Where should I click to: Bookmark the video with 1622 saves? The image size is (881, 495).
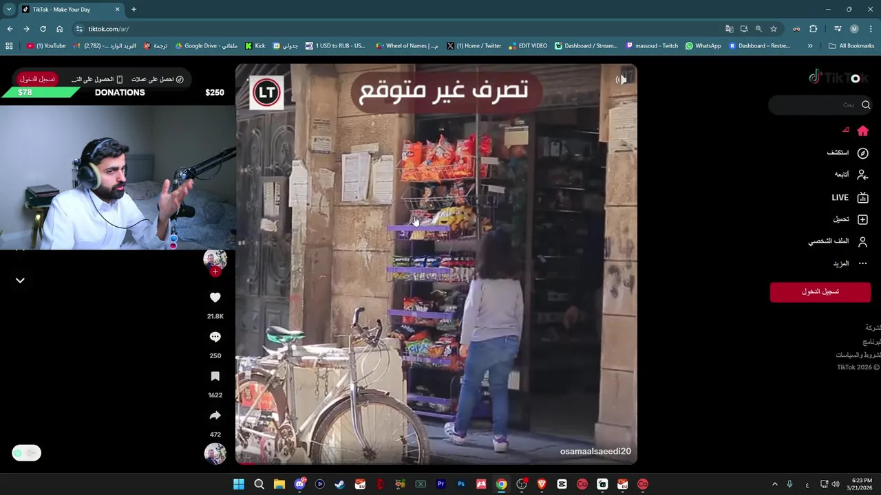point(215,377)
